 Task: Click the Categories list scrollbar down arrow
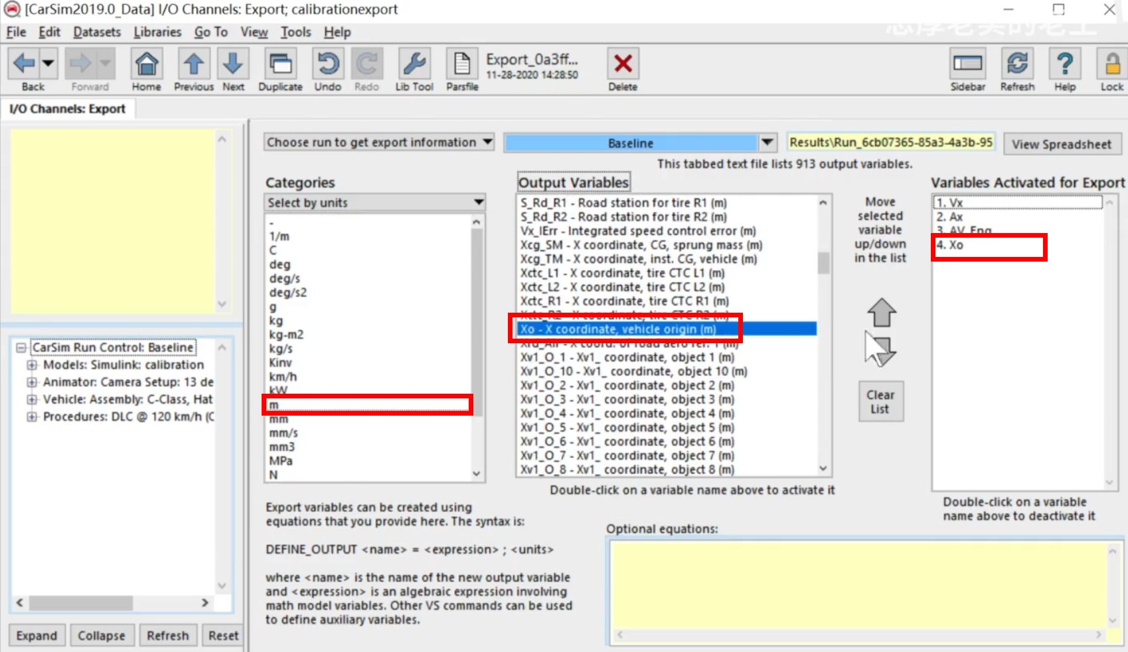point(476,473)
